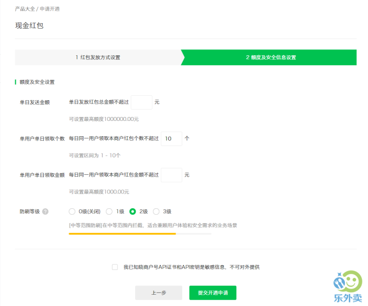This screenshot has width=368, height=306.
Task: Click the 乐外卖 logo icon
Action: [x=348, y=282]
